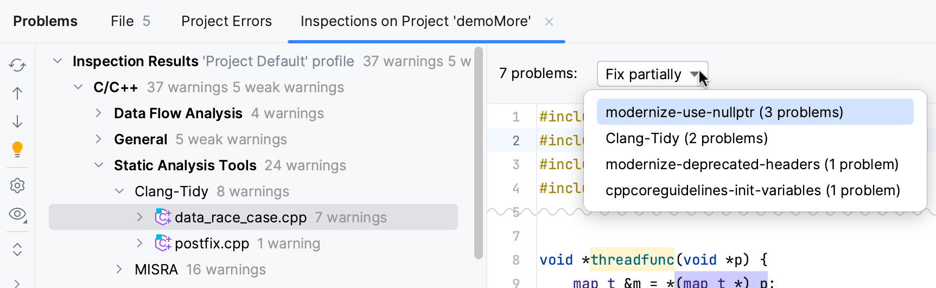Go to previous problem with up arrow
This screenshot has height=288, width=936.
click(x=17, y=93)
